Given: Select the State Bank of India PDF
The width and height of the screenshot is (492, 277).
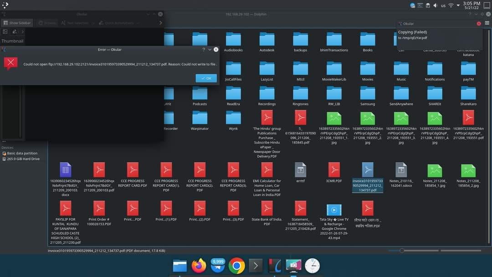Looking at the screenshot, I should (266, 213).
